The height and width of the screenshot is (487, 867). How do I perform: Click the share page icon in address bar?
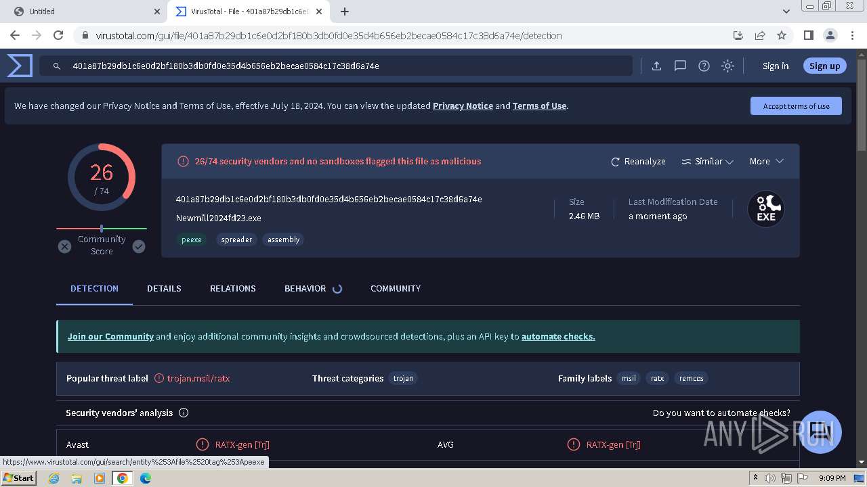pos(760,35)
